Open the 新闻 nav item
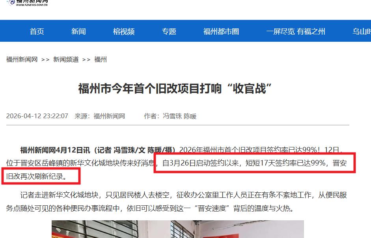 pos(78,31)
